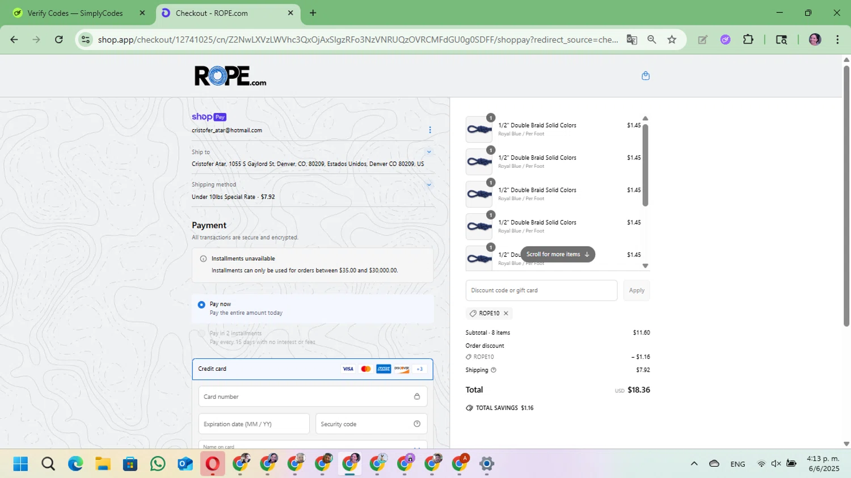Click the Total $18.36 amount
Viewport: 851px width, 478px height.
tap(639, 390)
